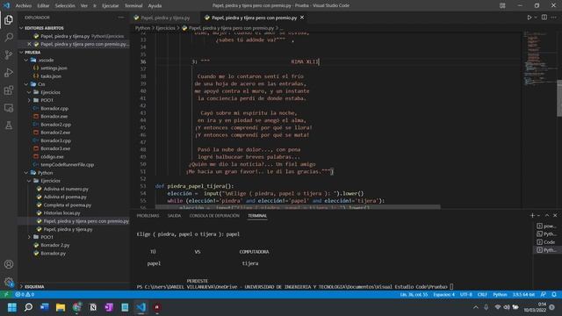The width and height of the screenshot is (562, 316).
Task: Switch to CONSOLA DE DEPURACIÓN tab
Action: [214, 216]
